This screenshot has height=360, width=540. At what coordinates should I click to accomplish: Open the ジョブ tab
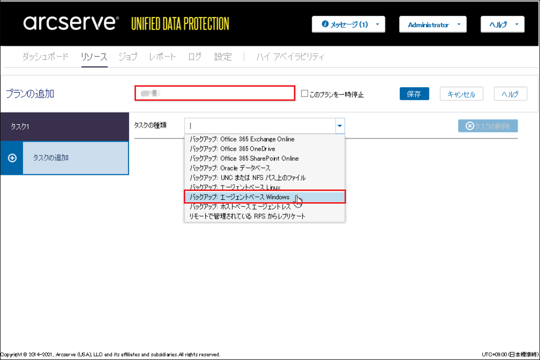point(128,57)
